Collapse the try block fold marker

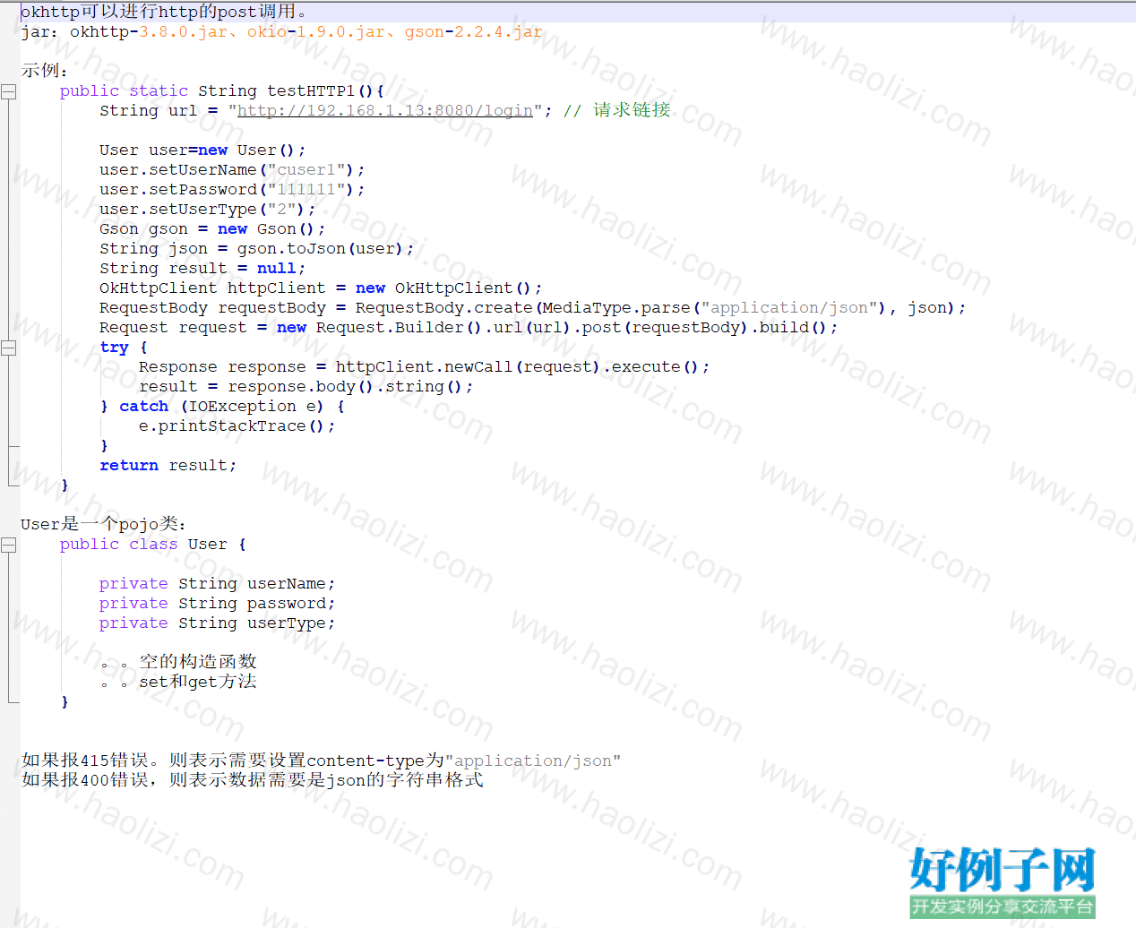click(x=9, y=348)
